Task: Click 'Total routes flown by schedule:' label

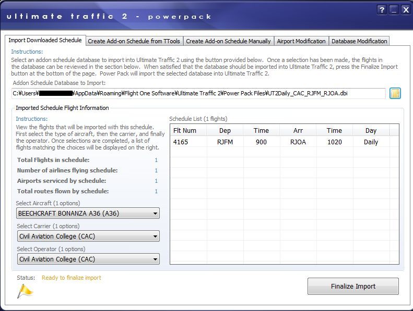Action: point(63,191)
